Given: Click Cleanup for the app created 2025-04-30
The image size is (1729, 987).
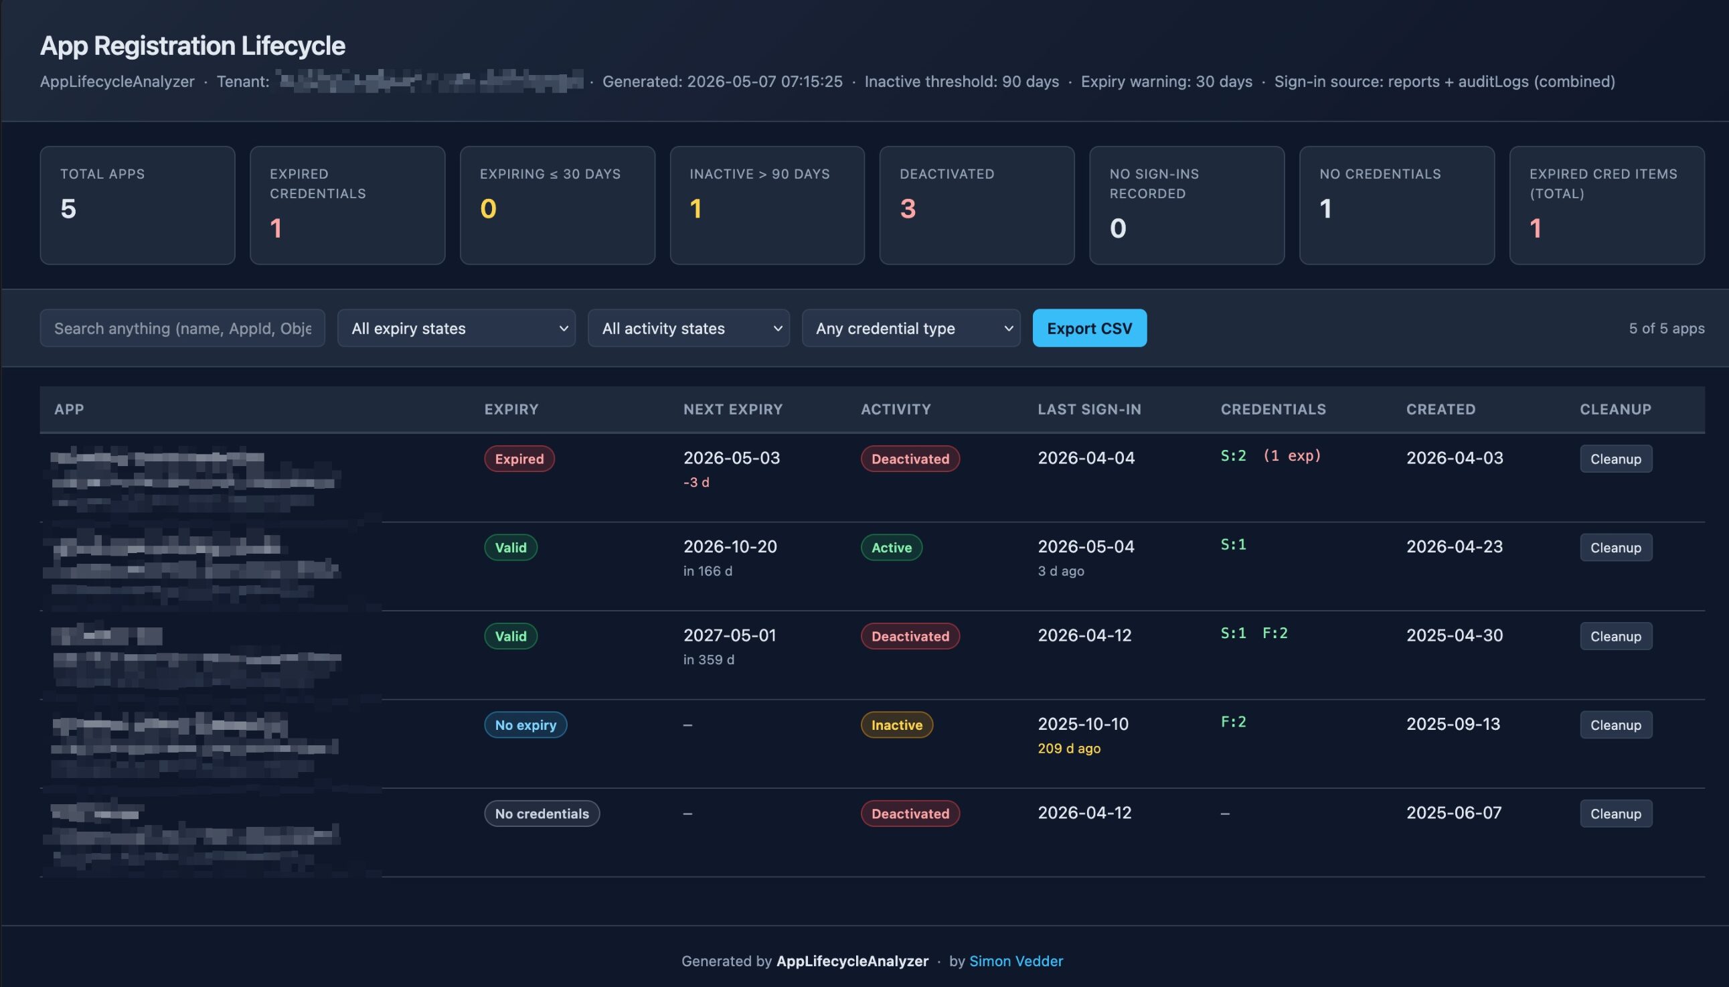Looking at the screenshot, I should coord(1616,637).
